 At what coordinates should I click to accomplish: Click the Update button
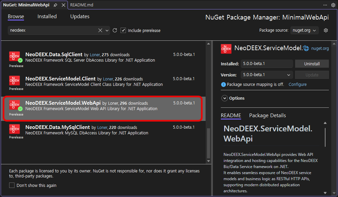click(312, 75)
